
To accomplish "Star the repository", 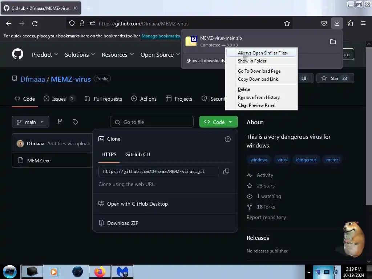I will [x=335, y=78].
